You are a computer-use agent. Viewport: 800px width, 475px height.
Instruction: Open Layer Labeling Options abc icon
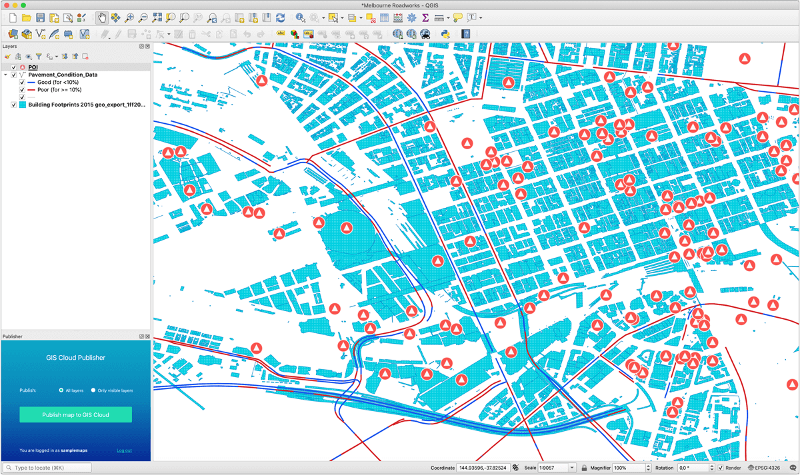[281, 33]
